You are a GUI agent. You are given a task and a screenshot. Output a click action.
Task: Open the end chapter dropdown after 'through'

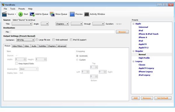(x=99, y=24)
